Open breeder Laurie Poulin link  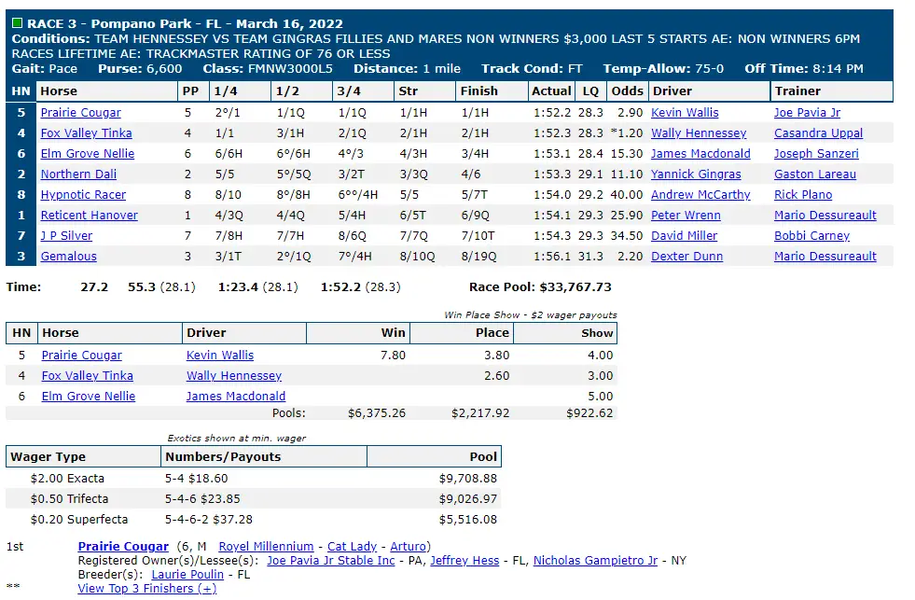click(187, 574)
